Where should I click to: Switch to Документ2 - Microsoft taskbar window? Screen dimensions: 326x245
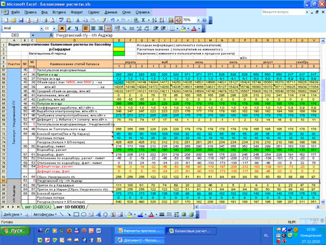point(140,240)
